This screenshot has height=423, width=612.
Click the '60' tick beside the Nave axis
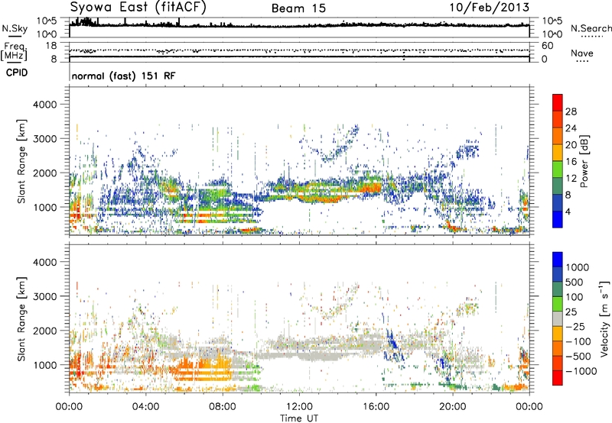coord(547,46)
